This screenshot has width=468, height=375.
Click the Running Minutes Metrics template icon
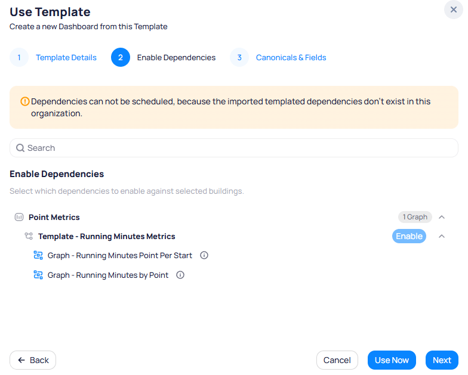[x=29, y=236]
